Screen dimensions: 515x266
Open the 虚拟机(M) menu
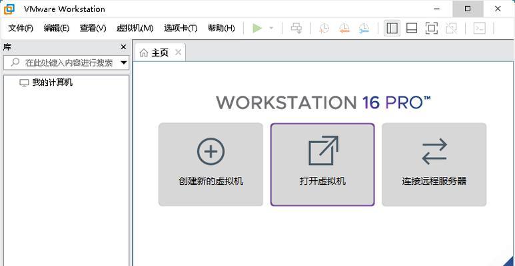135,28
